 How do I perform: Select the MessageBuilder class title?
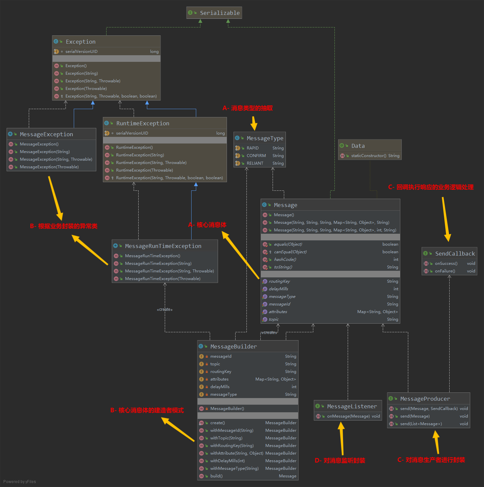(x=234, y=346)
